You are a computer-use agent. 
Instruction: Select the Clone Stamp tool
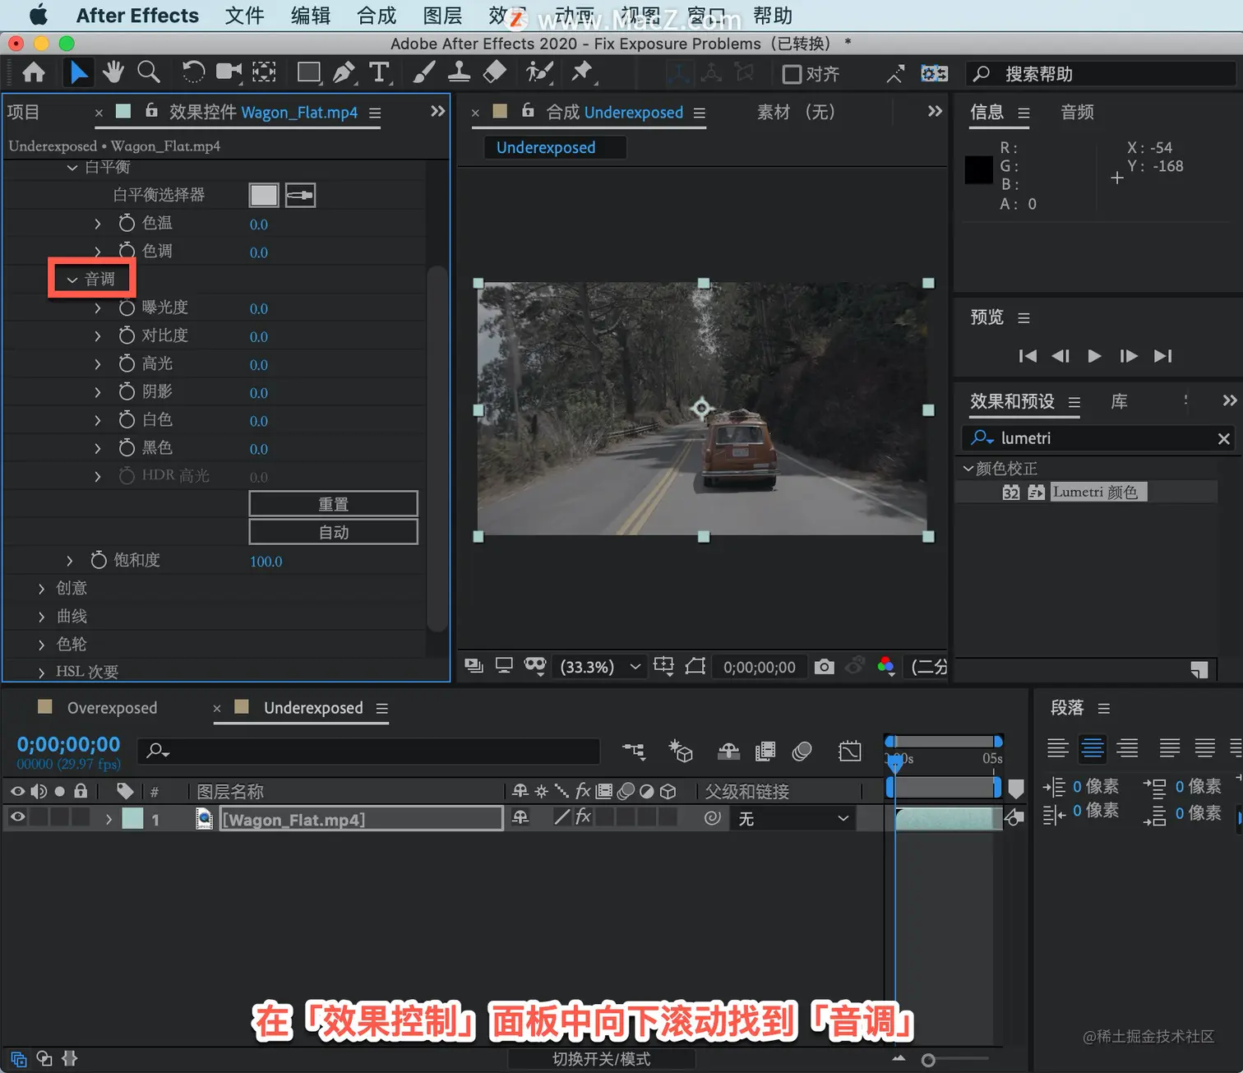coord(459,72)
